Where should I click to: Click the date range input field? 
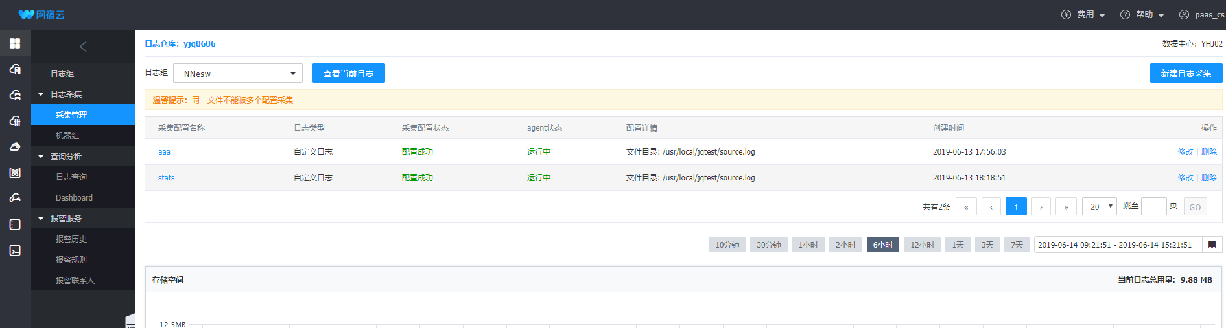point(1118,245)
